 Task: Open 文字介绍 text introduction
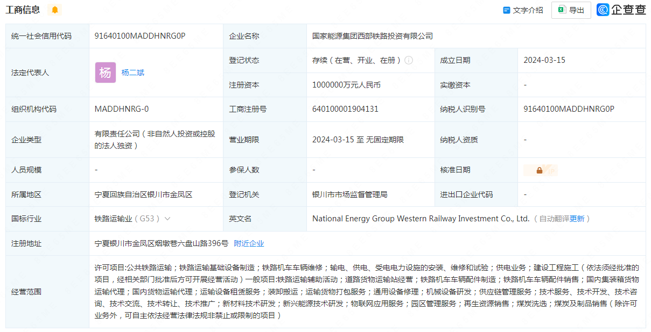[x=523, y=10]
